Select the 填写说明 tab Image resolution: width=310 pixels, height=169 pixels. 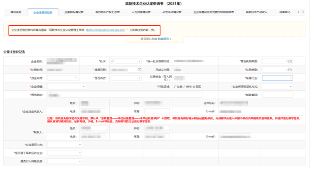click(16, 12)
